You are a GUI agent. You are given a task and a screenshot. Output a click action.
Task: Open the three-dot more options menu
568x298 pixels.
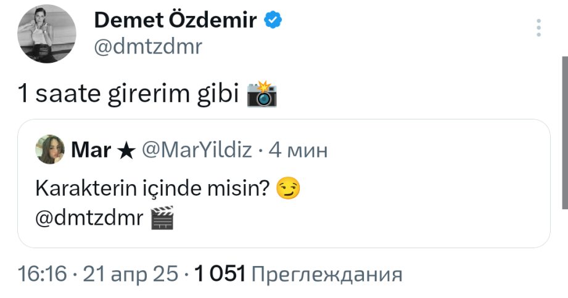coord(538,28)
